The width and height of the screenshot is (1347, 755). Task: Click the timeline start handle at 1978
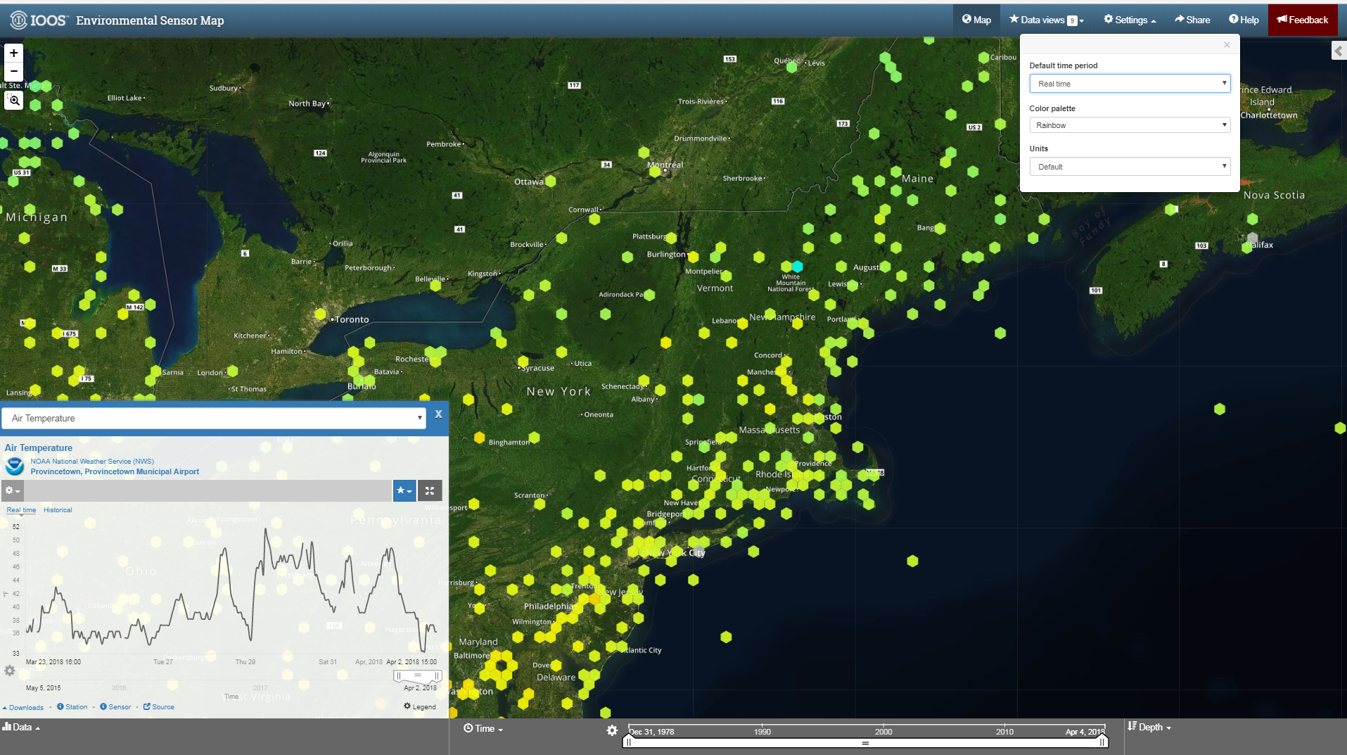point(628,740)
